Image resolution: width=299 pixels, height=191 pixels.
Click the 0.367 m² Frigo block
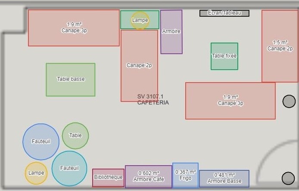click(x=186, y=175)
